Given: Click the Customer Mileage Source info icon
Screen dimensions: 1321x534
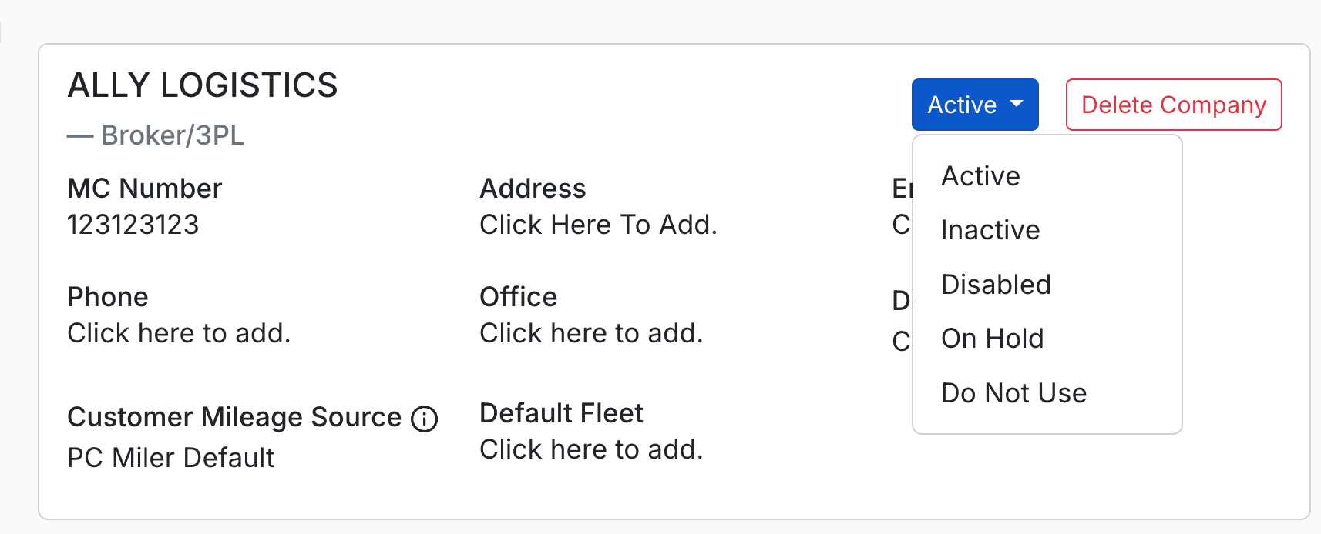Looking at the screenshot, I should click(425, 419).
